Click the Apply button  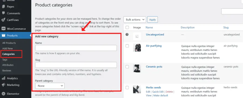point(153,19)
